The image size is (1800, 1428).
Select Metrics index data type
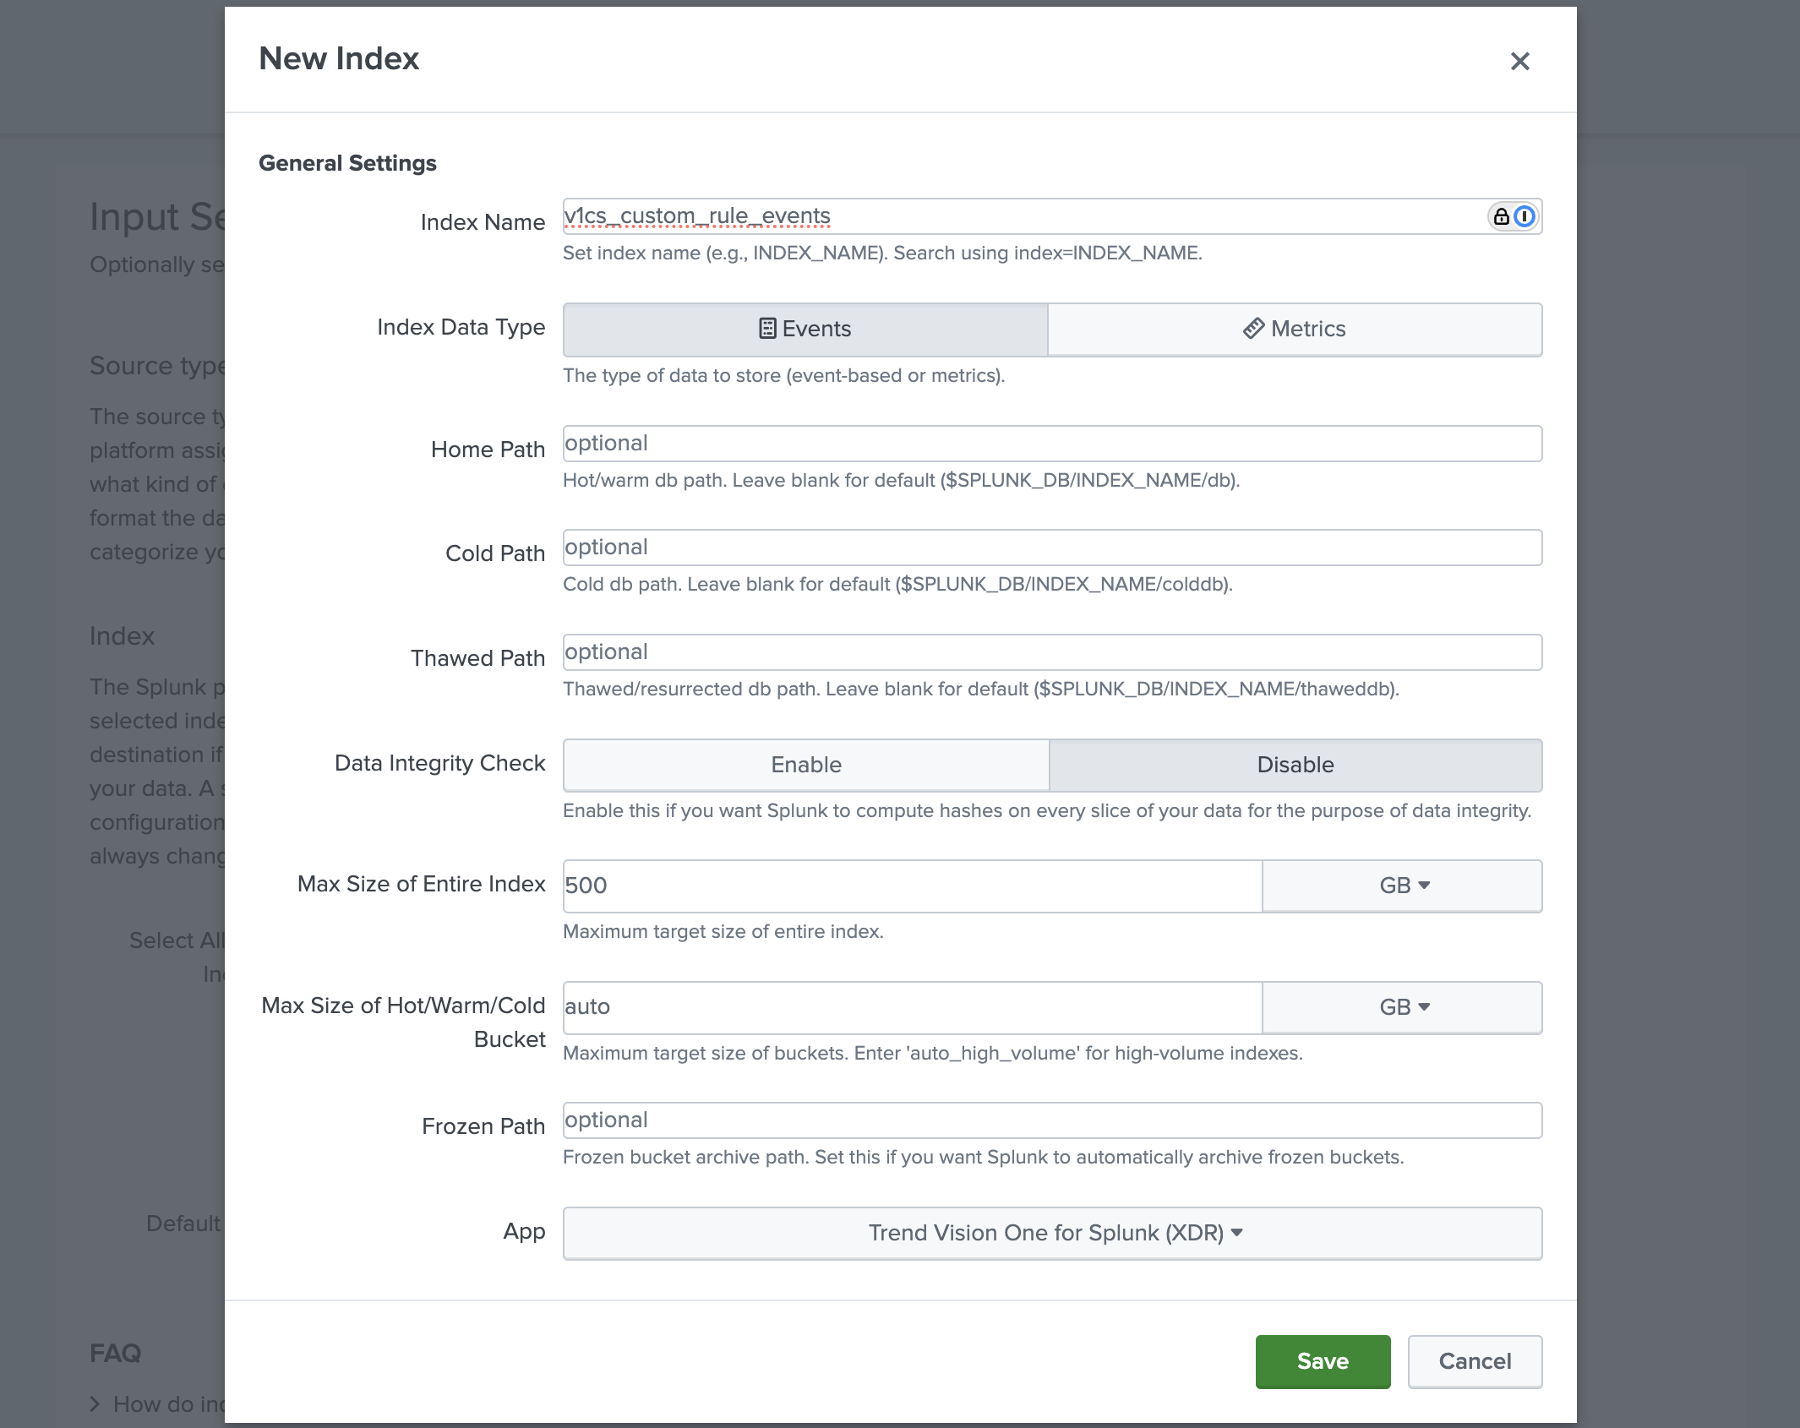[x=1295, y=329]
